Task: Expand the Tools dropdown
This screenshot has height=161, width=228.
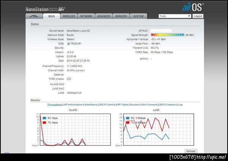Action: [175, 16]
